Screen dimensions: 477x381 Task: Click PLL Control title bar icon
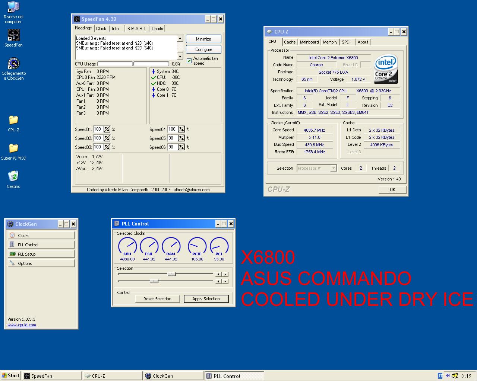(117, 224)
